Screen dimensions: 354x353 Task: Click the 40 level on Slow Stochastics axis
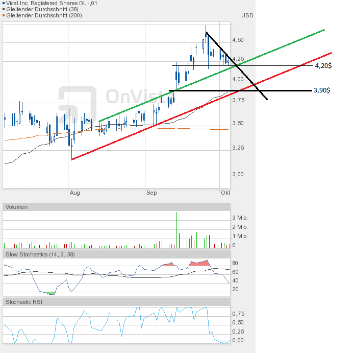(x=235, y=280)
